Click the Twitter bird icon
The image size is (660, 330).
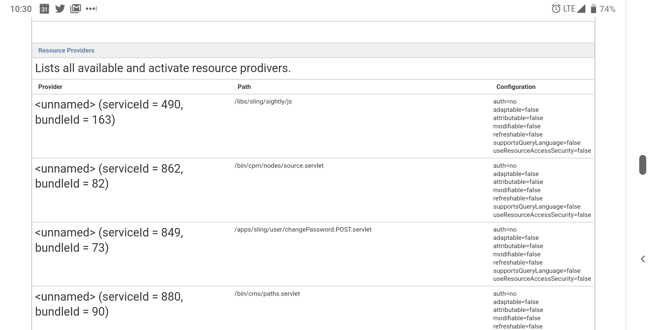[61, 9]
